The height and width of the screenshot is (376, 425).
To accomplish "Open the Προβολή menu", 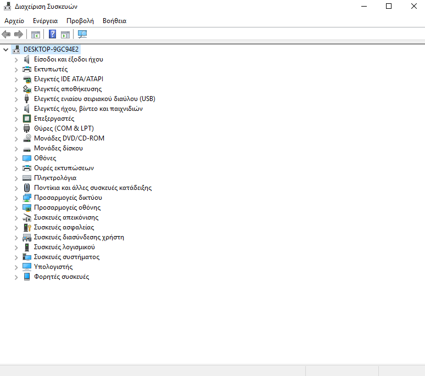I will [80, 21].
